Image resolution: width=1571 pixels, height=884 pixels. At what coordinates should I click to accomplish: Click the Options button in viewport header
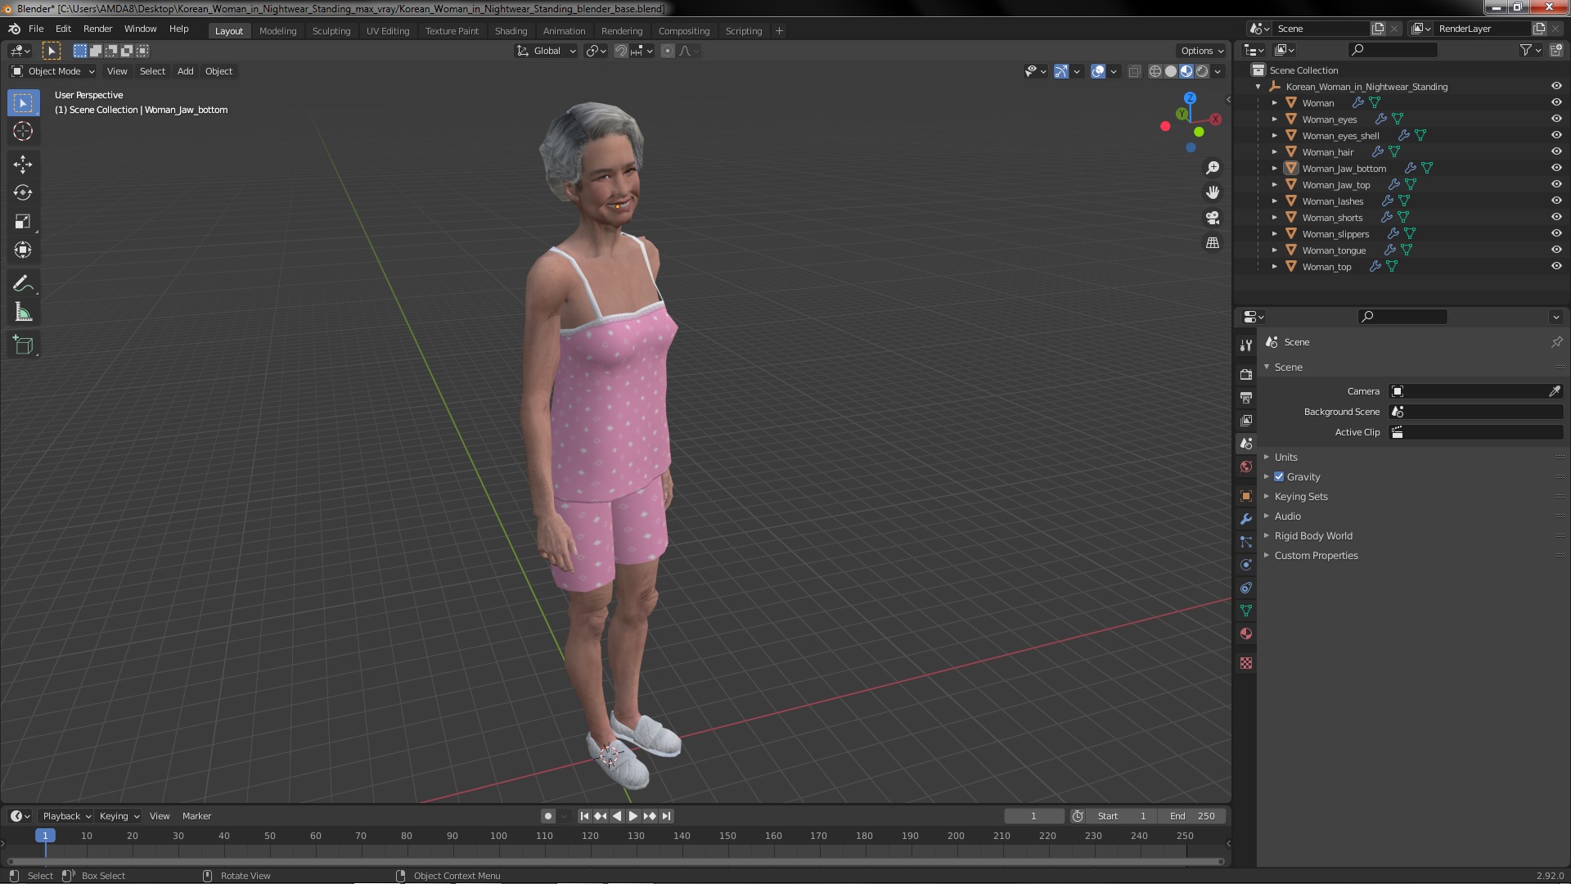(1201, 51)
